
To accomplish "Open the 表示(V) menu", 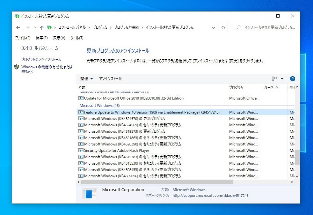I will coord(59,38).
